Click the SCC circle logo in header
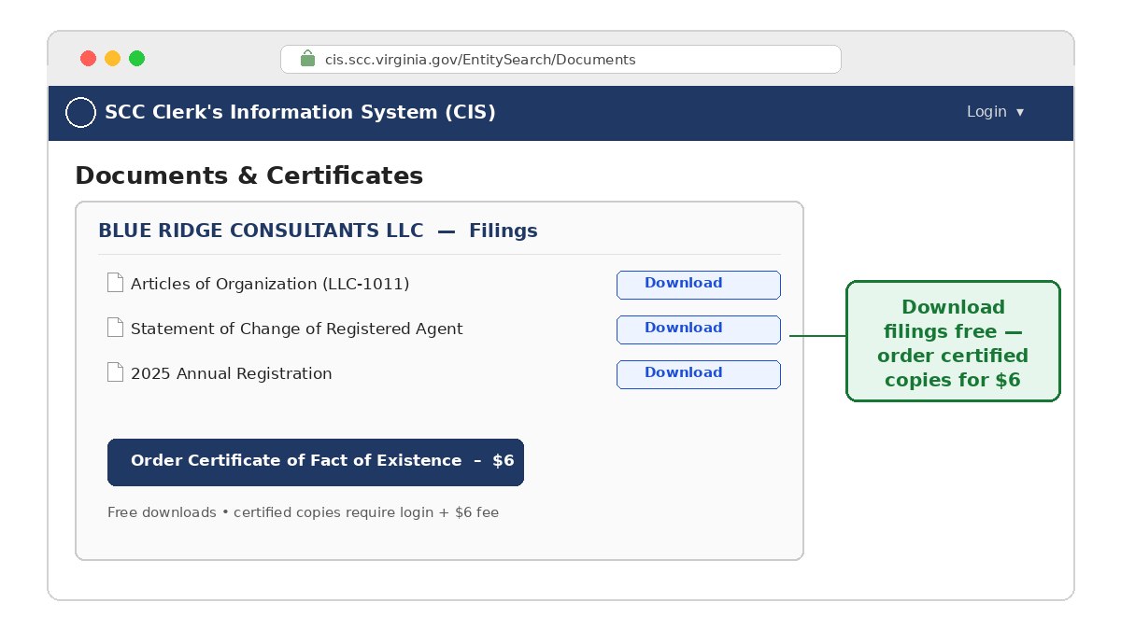 coord(81,112)
